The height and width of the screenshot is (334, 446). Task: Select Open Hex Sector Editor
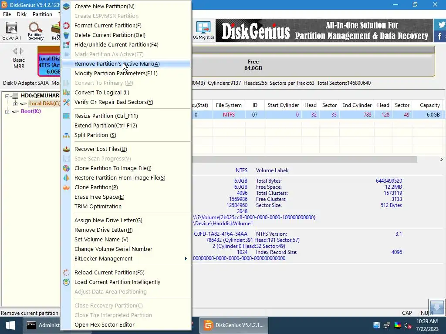126,324
